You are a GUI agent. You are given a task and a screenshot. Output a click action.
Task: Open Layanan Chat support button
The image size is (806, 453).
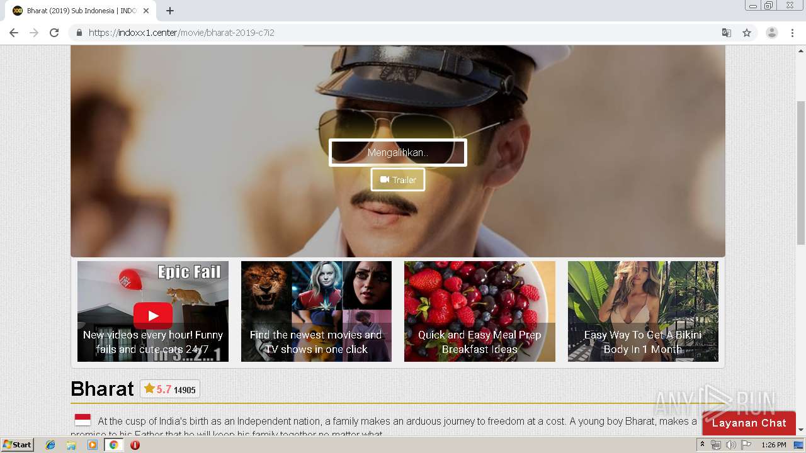pyautogui.click(x=749, y=423)
